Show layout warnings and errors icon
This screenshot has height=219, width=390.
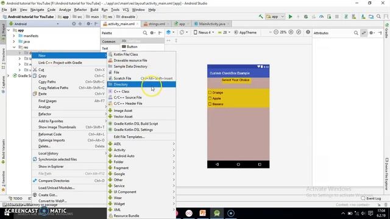click(308, 32)
